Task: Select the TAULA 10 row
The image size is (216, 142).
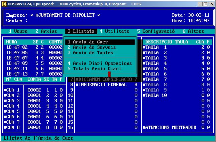Action: point(156,96)
